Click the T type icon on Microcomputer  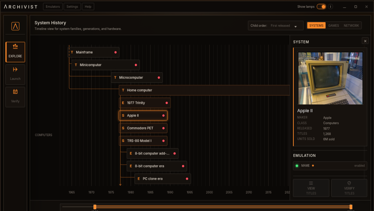click(115, 77)
